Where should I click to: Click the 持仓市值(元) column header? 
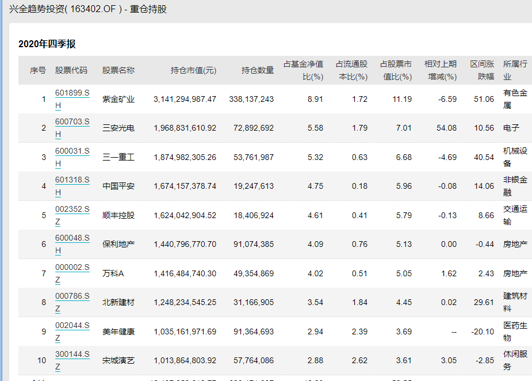[193, 70]
